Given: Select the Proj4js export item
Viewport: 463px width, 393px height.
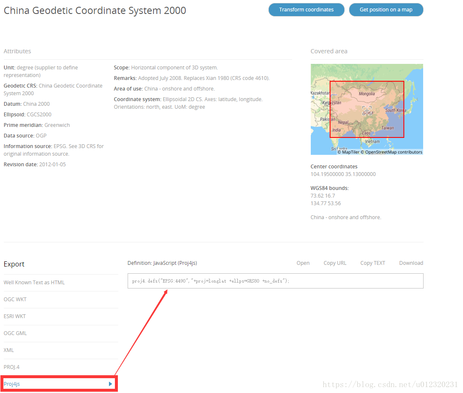Looking at the screenshot, I should 12,384.
